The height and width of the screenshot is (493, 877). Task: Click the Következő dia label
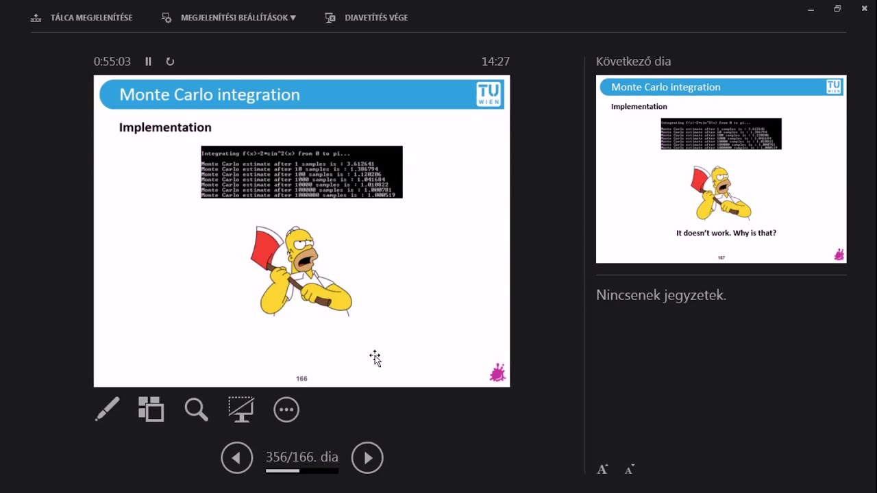point(633,62)
